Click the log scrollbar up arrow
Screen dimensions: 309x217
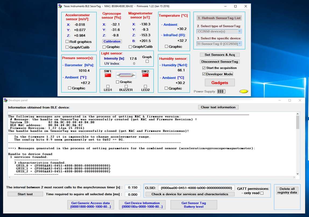point(297,114)
